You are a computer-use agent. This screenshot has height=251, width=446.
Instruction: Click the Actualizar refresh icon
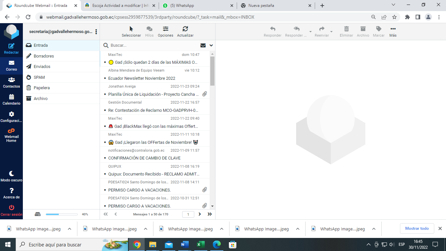185,29
